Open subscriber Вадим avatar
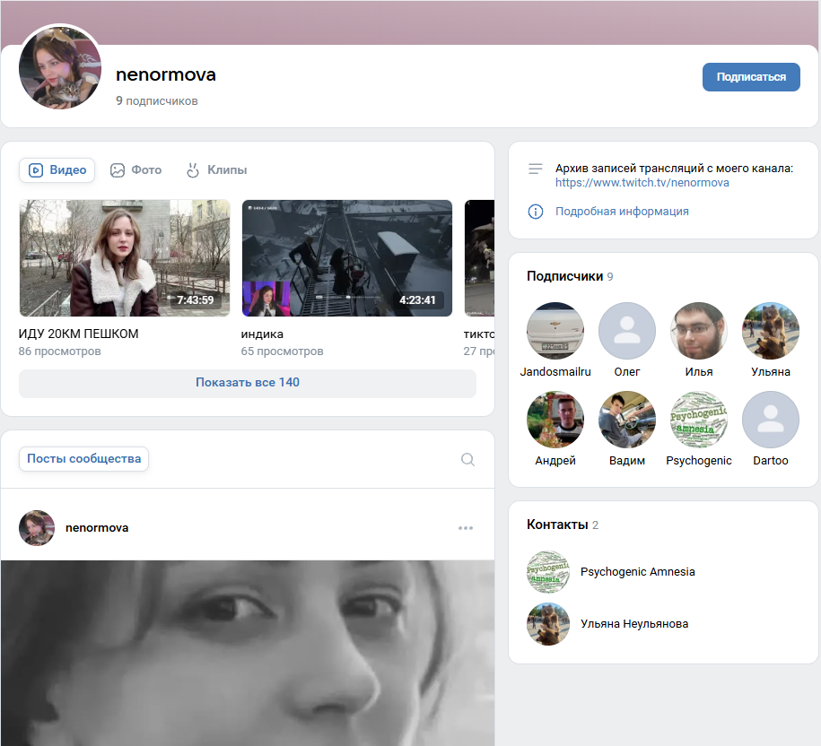Screen dimensions: 821x746 coord(627,420)
